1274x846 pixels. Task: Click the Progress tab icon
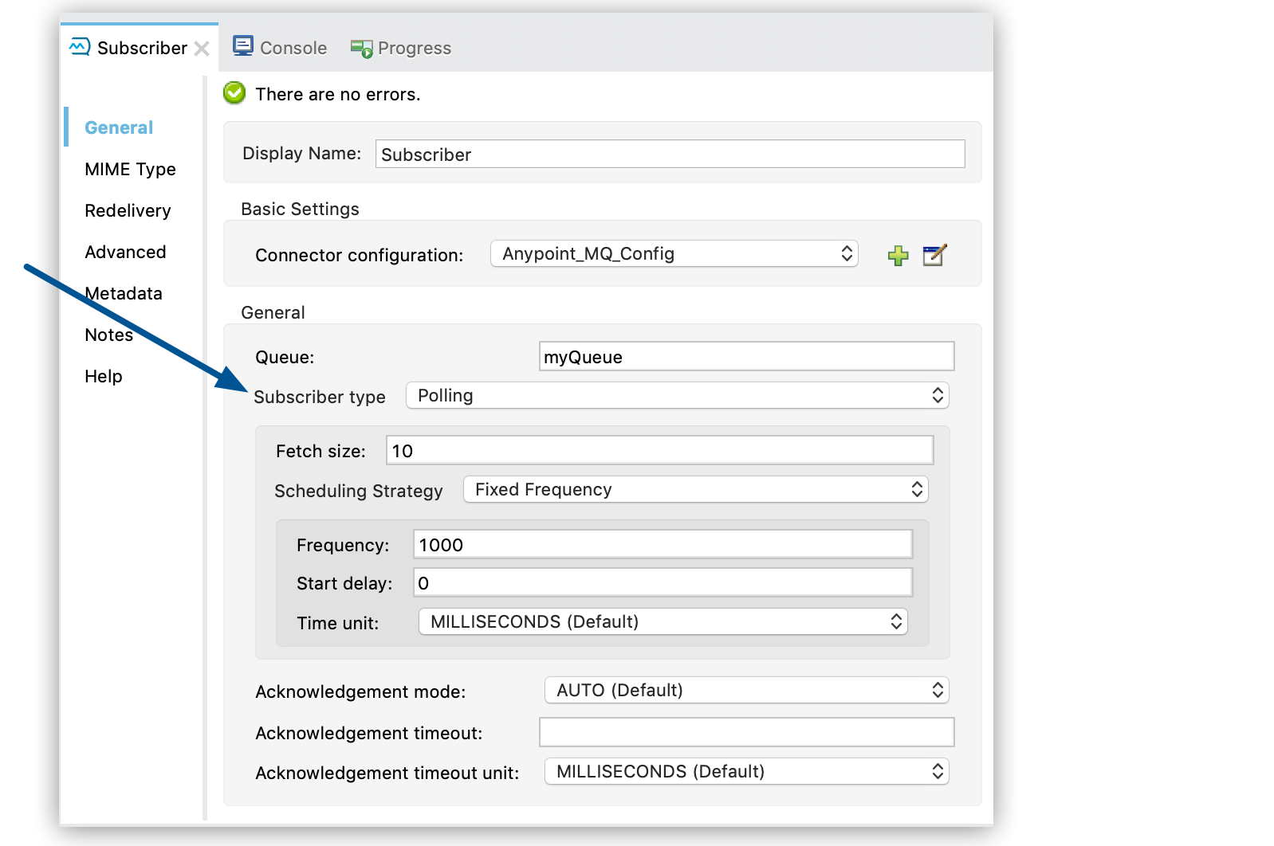point(361,49)
